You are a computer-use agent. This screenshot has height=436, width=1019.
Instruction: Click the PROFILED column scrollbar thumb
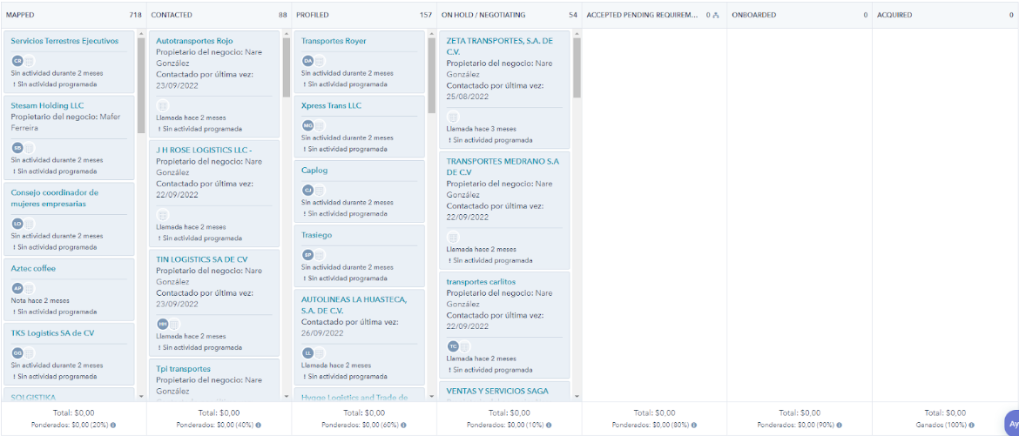point(432,74)
